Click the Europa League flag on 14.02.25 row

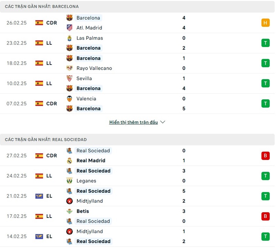39,236
